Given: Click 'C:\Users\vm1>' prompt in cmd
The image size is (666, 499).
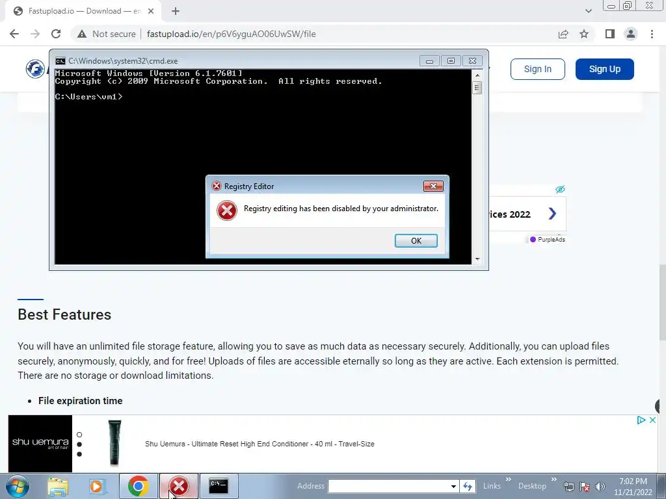Looking at the screenshot, I should [x=88, y=97].
